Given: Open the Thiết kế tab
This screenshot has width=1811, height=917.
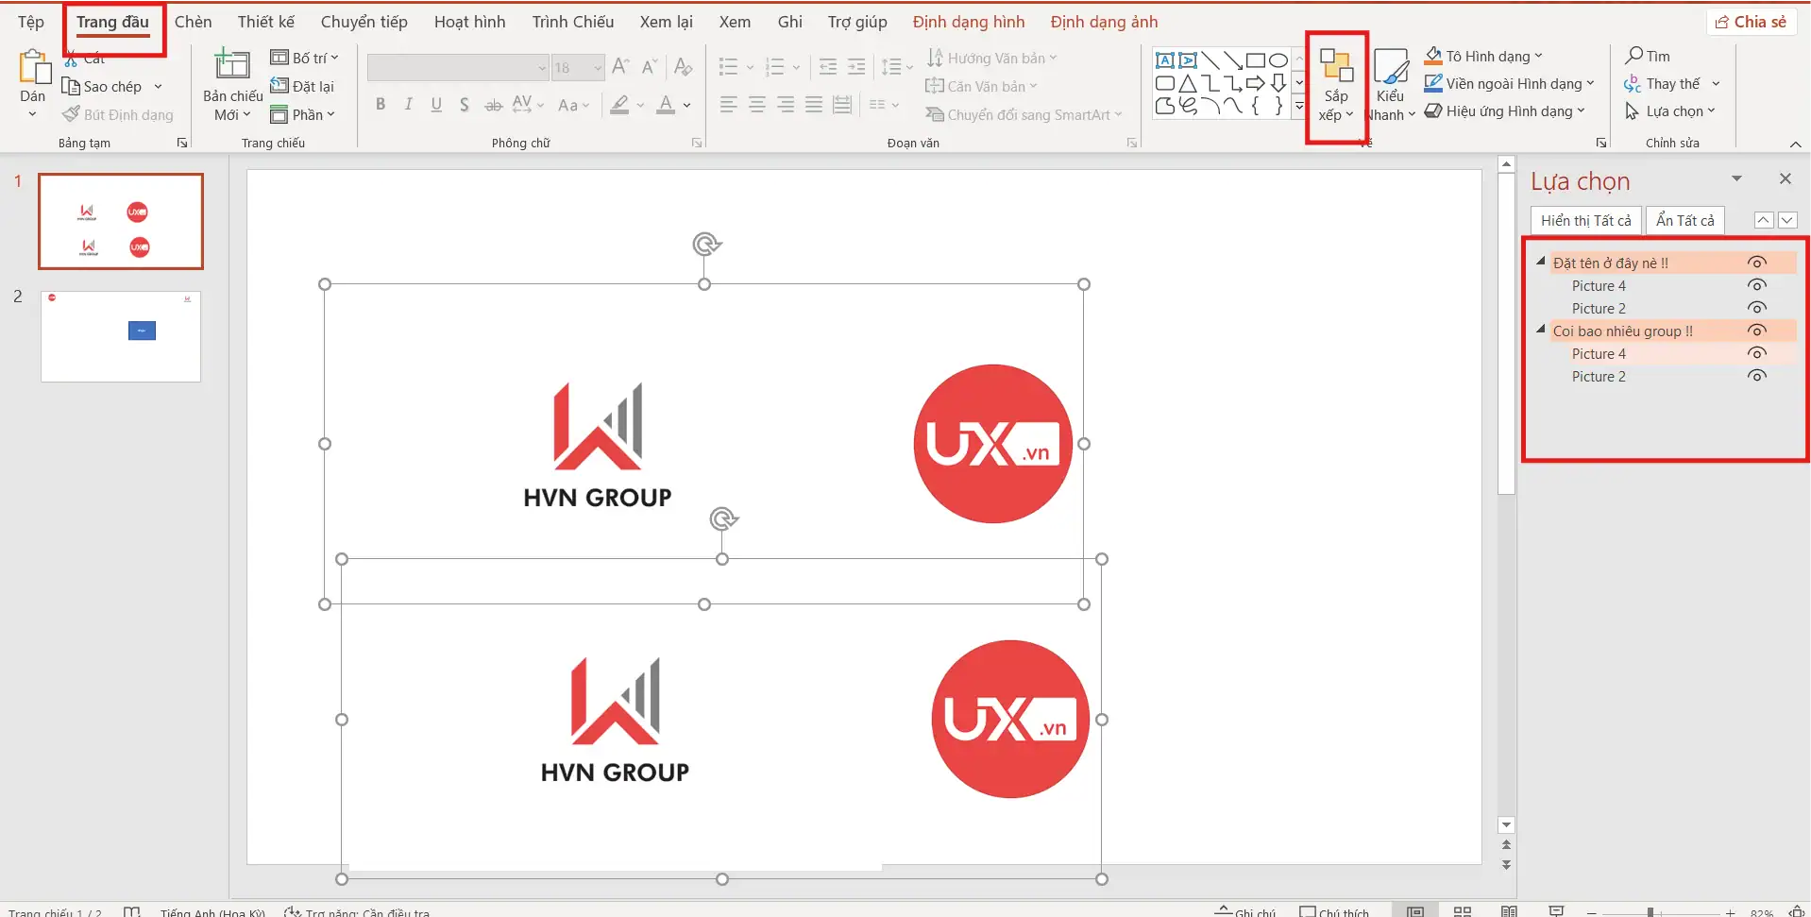Looking at the screenshot, I should (x=265, y=21).
